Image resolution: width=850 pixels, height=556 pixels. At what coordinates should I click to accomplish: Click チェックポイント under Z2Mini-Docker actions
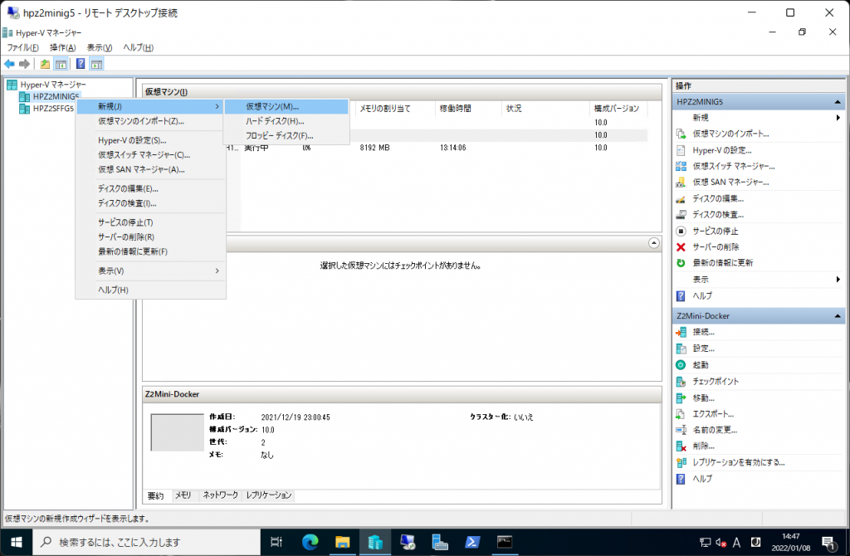(715, 382)
